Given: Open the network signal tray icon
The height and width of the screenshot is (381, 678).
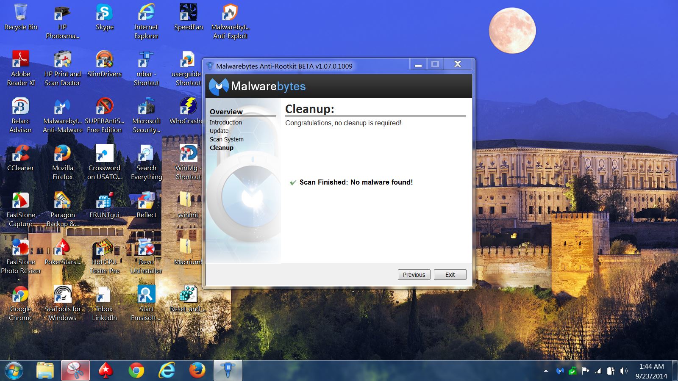Looking at the screenshot, I should pyautogui.click(x=598, y=371).
